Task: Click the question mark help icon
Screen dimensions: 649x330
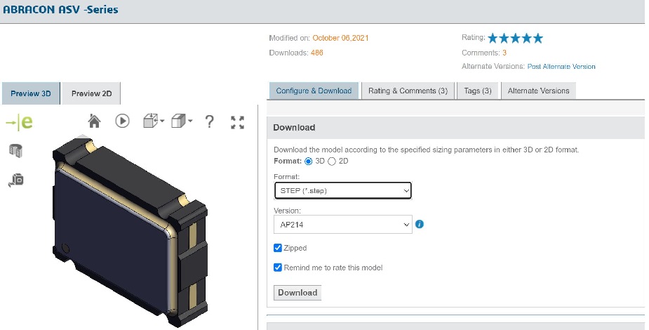Action: click(209, 121)
